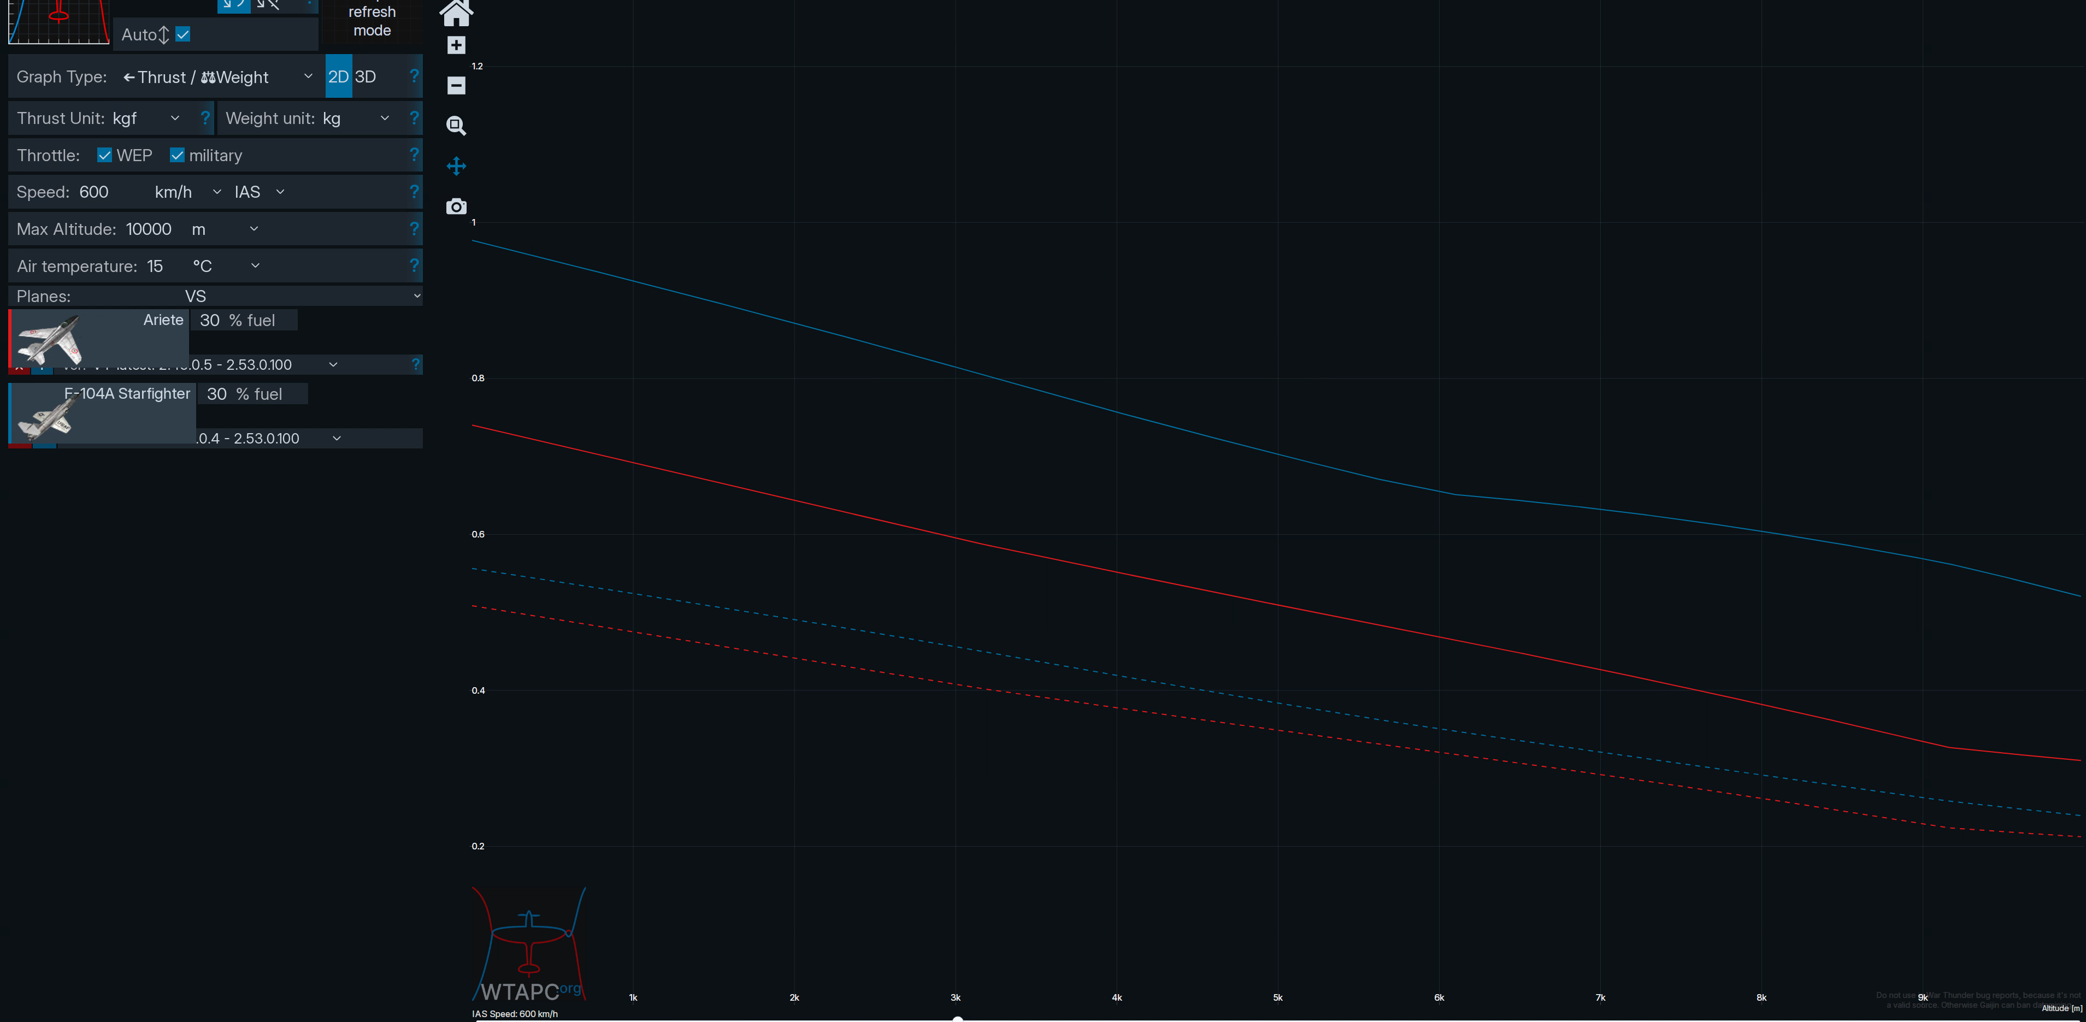This screenshot has height=1022, width=2086.
Task: Reset the graph view with the home icon
Action: 456,12
